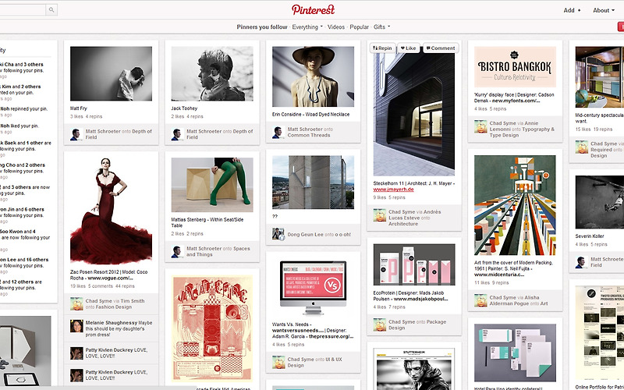Click '19 likes' on the Zac Posen pin

(x=78, y=286)
